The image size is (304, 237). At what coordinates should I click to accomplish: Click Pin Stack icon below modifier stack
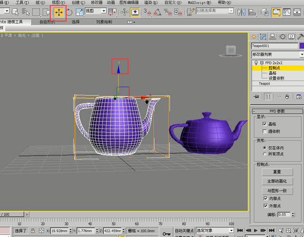point(256,96)
